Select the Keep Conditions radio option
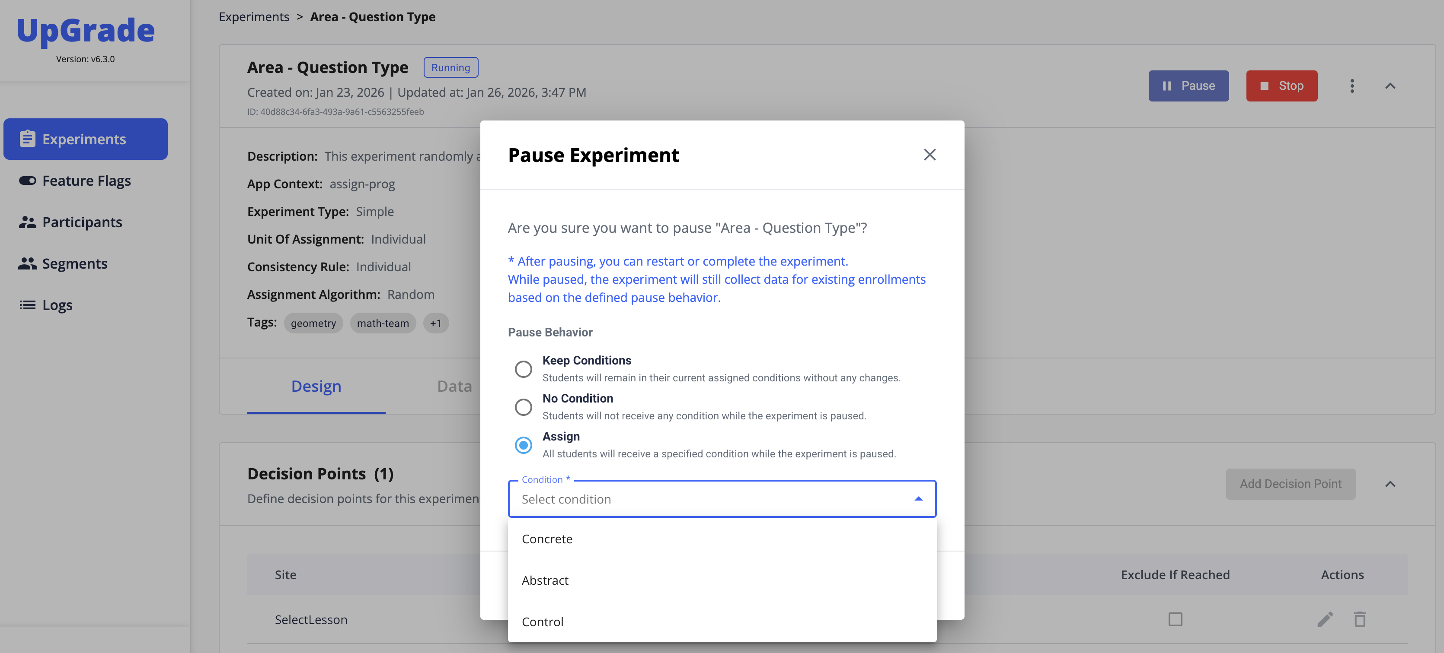 point(523,369)
